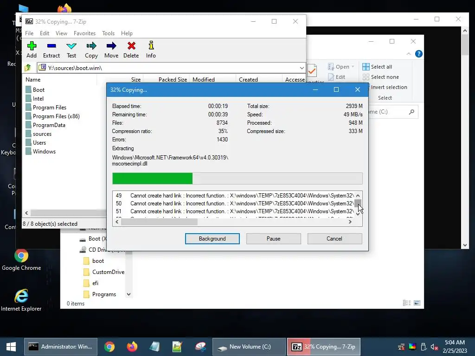Click the Info toolbar icon
The height and width of the screenshot is (356, 475).
click(151, 50)
